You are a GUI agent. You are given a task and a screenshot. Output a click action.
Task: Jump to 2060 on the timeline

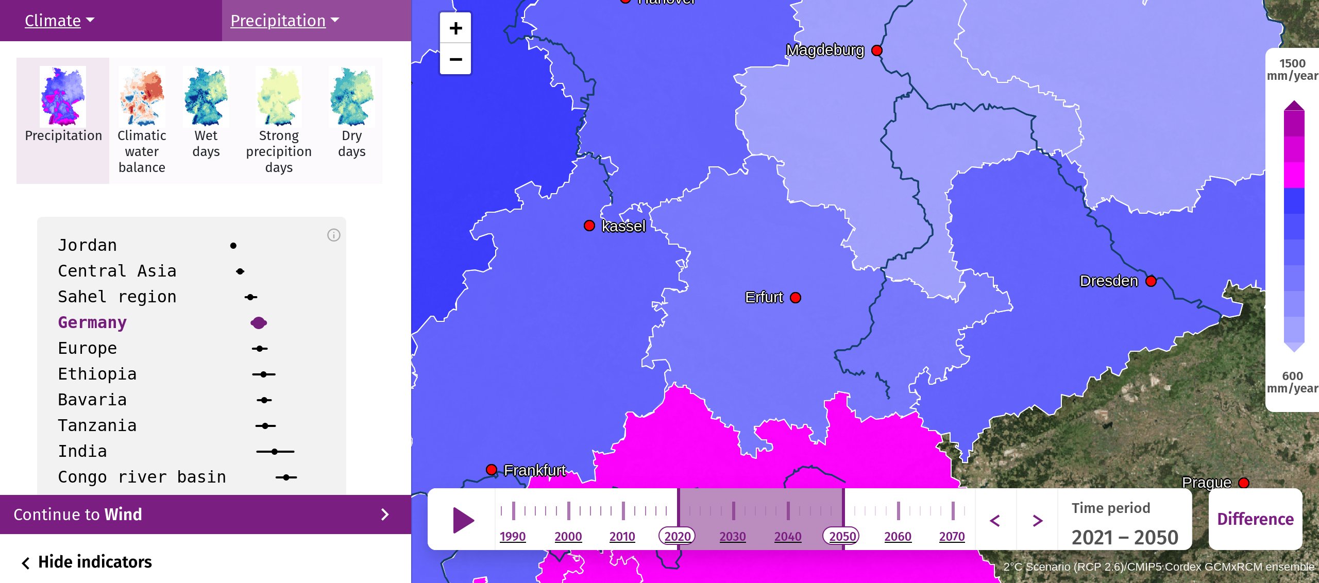click(x=898, y=537)
